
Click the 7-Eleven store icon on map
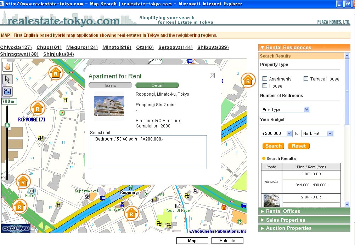[x=62, y=113]
